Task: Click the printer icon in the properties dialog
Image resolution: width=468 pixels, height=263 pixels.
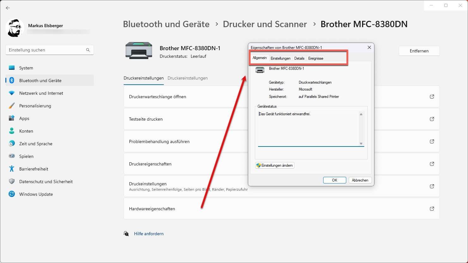Action: (x=260, y=70)
